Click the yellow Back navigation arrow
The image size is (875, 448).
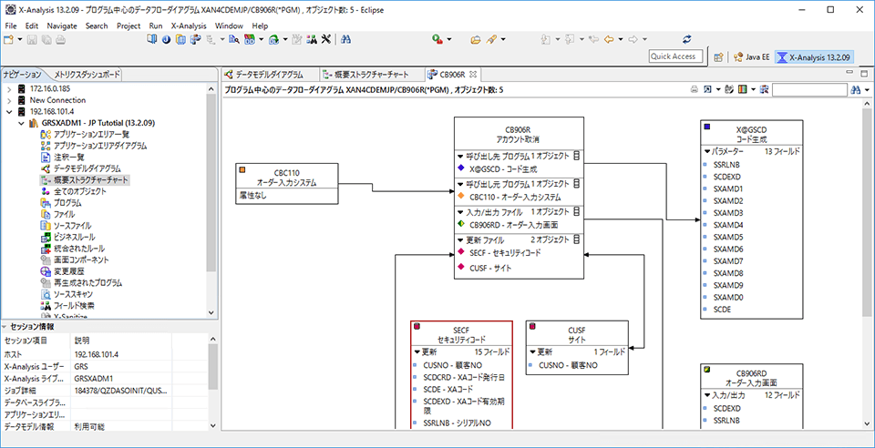point(609,39)
